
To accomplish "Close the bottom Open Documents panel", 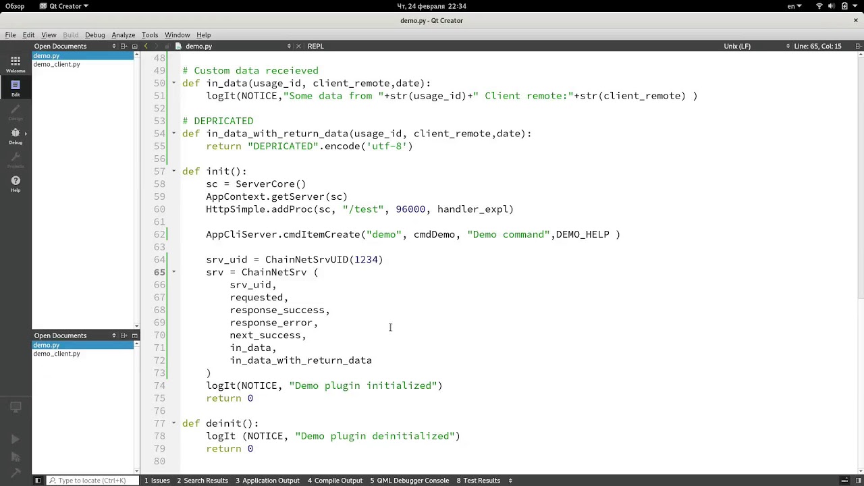I will tap(134, 335).
